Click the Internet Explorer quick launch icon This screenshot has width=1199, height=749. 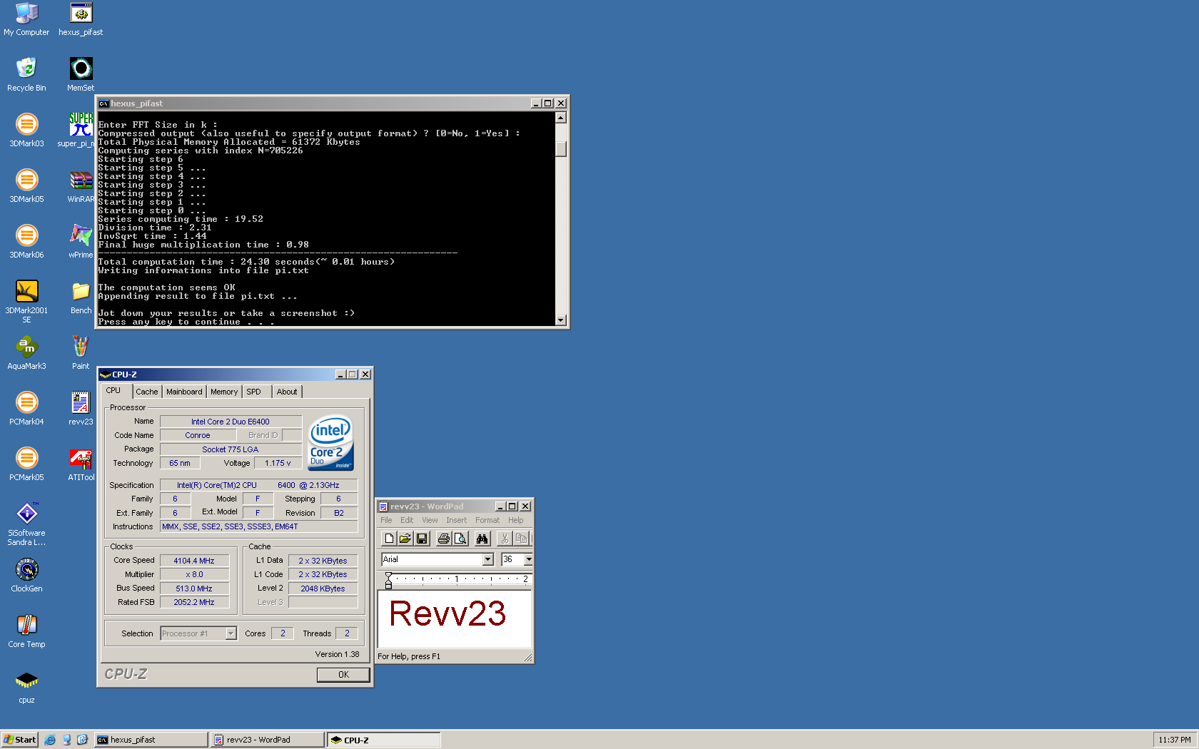click(50, 740)
